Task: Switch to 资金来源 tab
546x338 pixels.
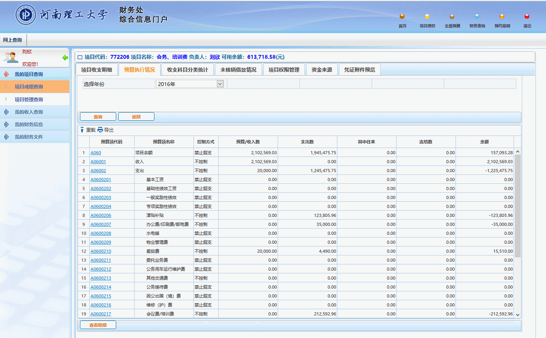Action: click(x=322, y=70)
